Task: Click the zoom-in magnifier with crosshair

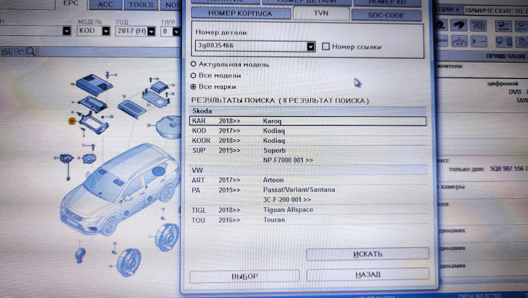Action: [7, 52]
